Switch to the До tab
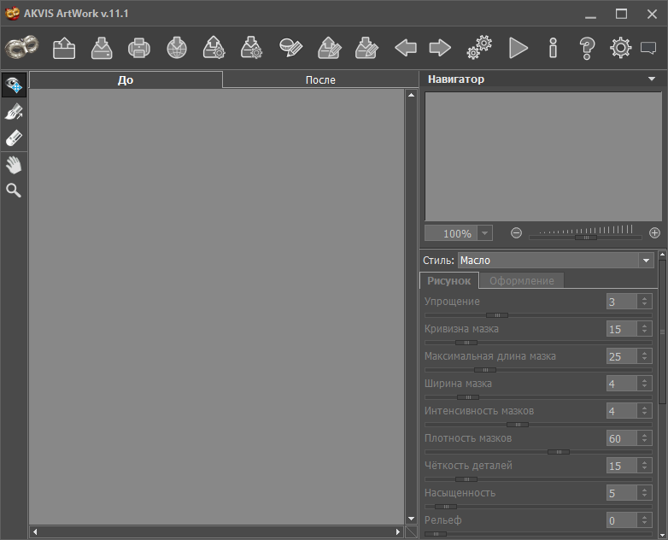 coord(126,79)
